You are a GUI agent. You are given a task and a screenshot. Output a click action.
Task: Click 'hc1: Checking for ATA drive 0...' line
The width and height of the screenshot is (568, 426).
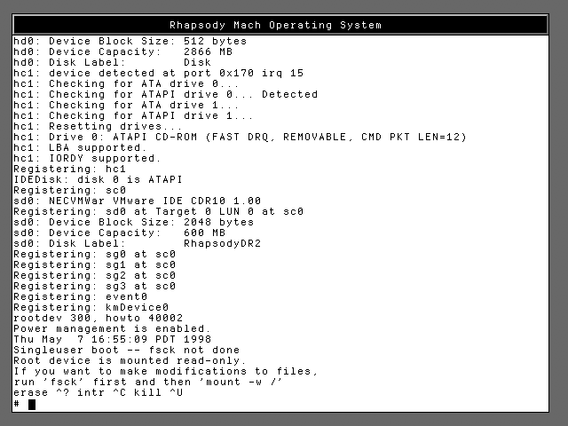pyautogui.click(x=126, y=83)
